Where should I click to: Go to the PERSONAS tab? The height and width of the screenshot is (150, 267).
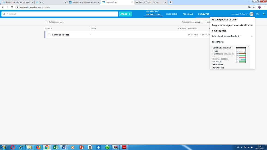[188, 14]
